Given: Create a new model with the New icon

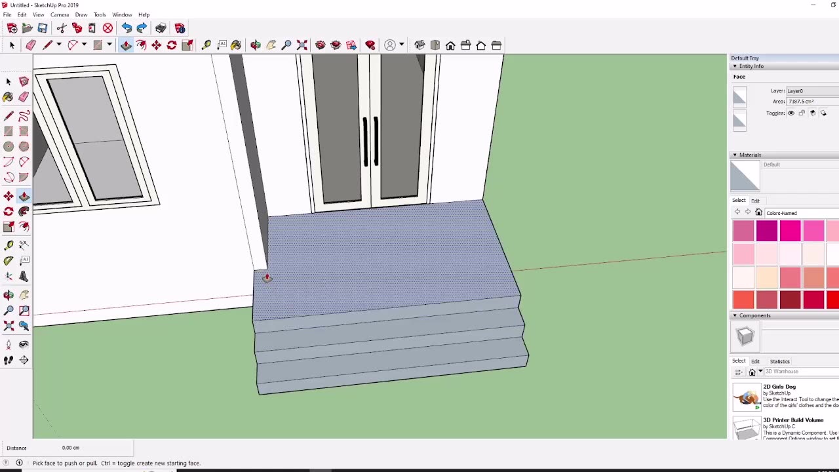Looking at the screenshot, I should 12,28.
